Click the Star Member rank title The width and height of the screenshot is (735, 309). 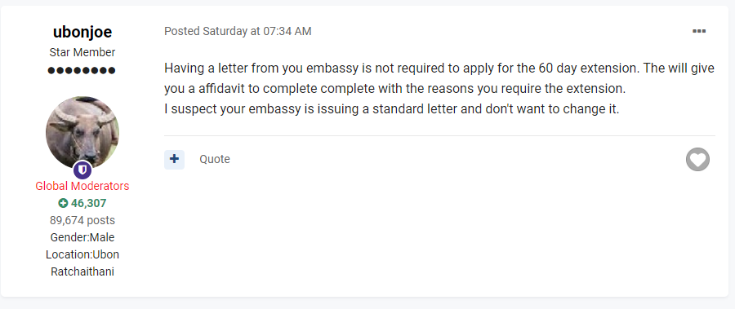[82, 52]
